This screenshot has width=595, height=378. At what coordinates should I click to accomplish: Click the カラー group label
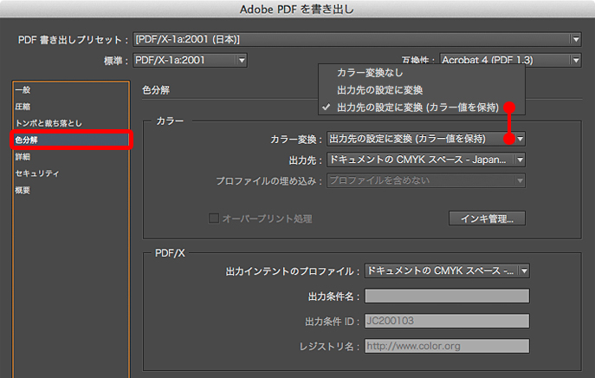point(170,121)
